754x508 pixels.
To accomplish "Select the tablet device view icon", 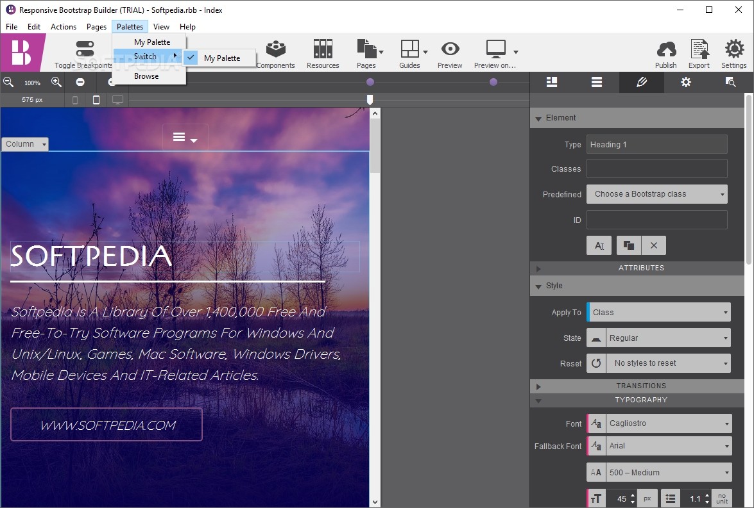I will point(96,100).
